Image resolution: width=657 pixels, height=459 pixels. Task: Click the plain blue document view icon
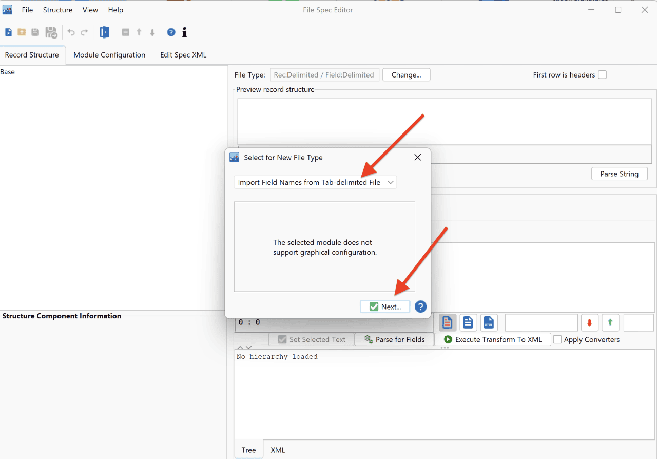pyautogui.click(x=468, y=323)
